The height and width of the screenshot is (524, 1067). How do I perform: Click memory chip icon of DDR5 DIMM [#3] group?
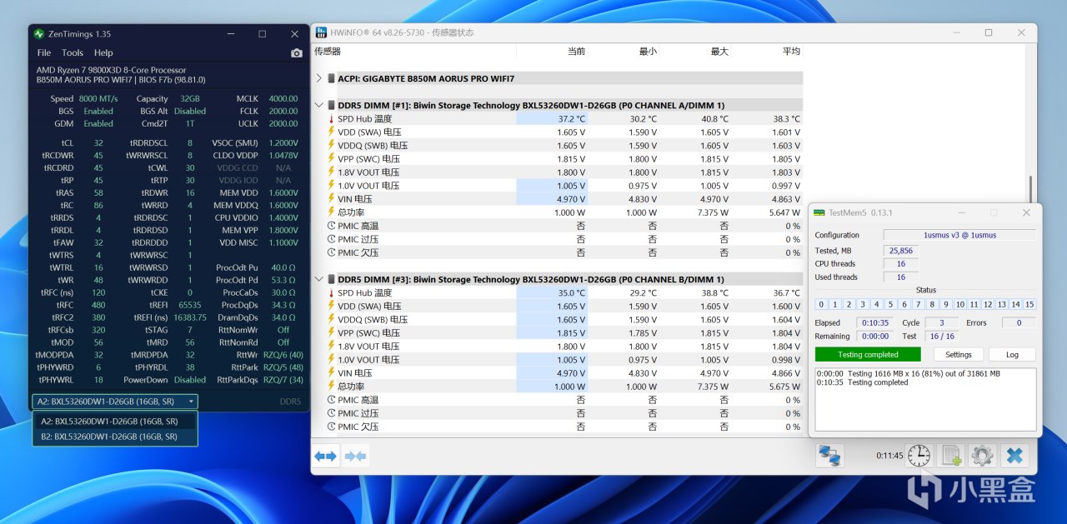coord(331,280)
